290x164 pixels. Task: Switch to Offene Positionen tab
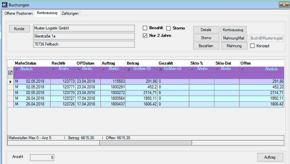point(19,13)
